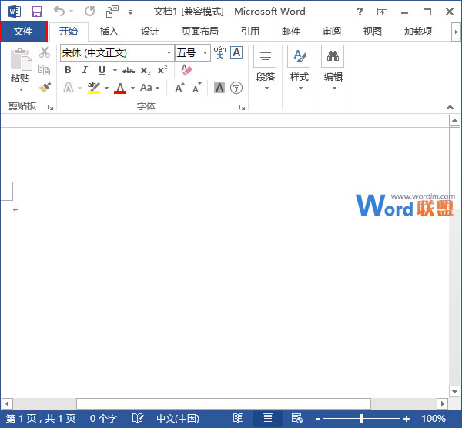The height and width of the screenshot is (428, 462).
Task: Toggle Italic formatting
Action: click(x=85, y=70)
